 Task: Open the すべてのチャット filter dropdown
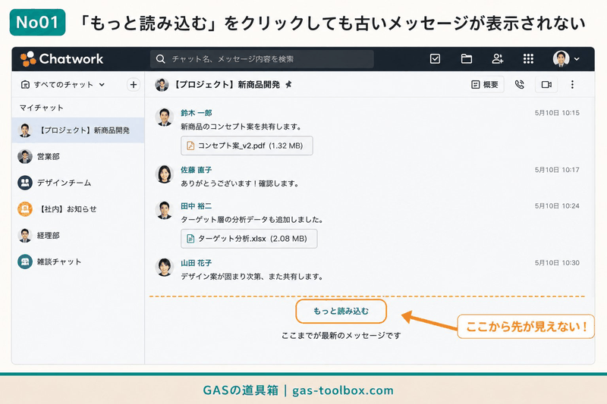click(63, 84)
